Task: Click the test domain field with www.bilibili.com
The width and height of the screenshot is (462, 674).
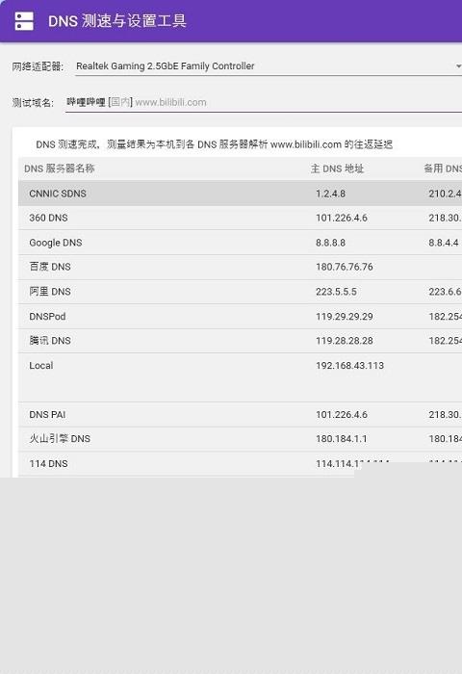Action: [x=264, y=102]
